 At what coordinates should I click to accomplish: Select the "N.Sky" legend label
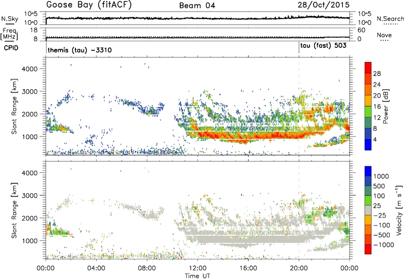point(10,19)
